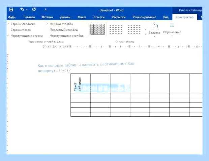Open the Undo history dropdown arrow
This screenshot has width=209, height=161.
pyautogui.click(x=27, y=9)
